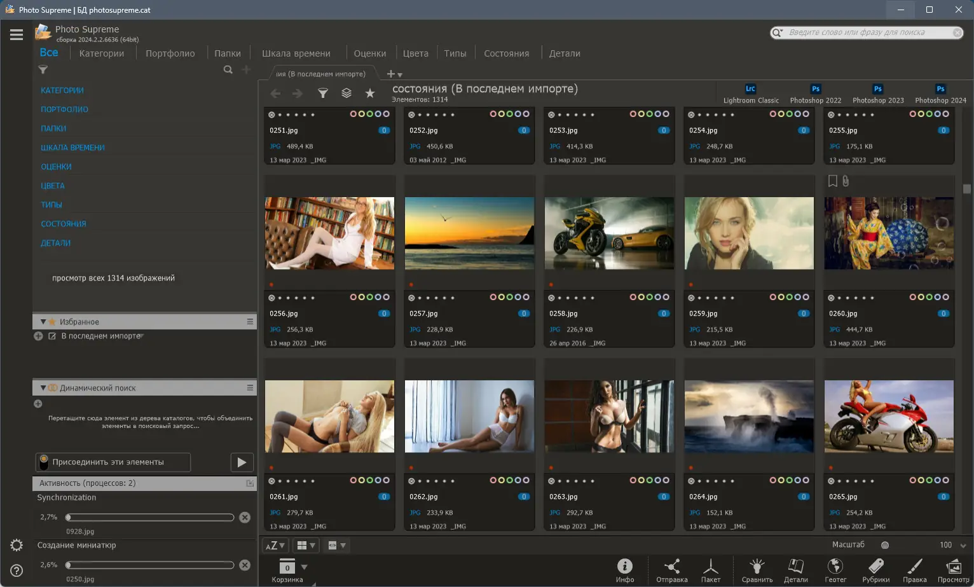Clear the rating of 0251.jpg
974x587 pixels.
point(271,115)
